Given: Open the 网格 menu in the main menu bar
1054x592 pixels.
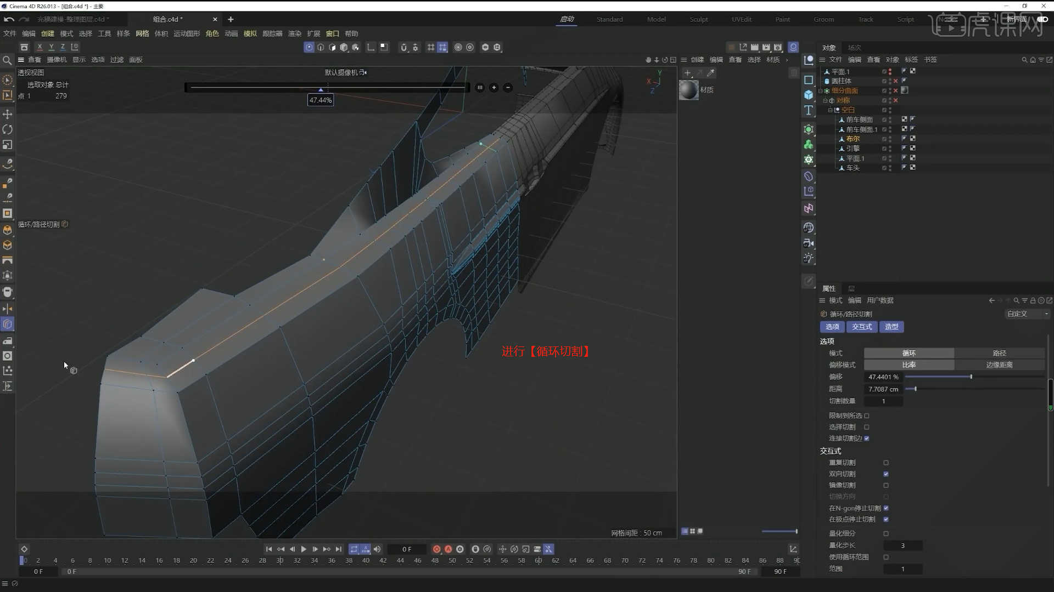Looking at the screenshot, I should click(x=142, y=33).
